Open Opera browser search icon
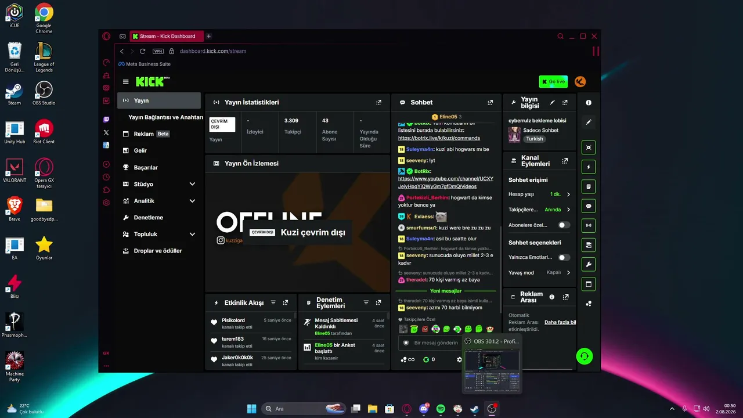Screen dimensions: 743x418 pos(560,36)
